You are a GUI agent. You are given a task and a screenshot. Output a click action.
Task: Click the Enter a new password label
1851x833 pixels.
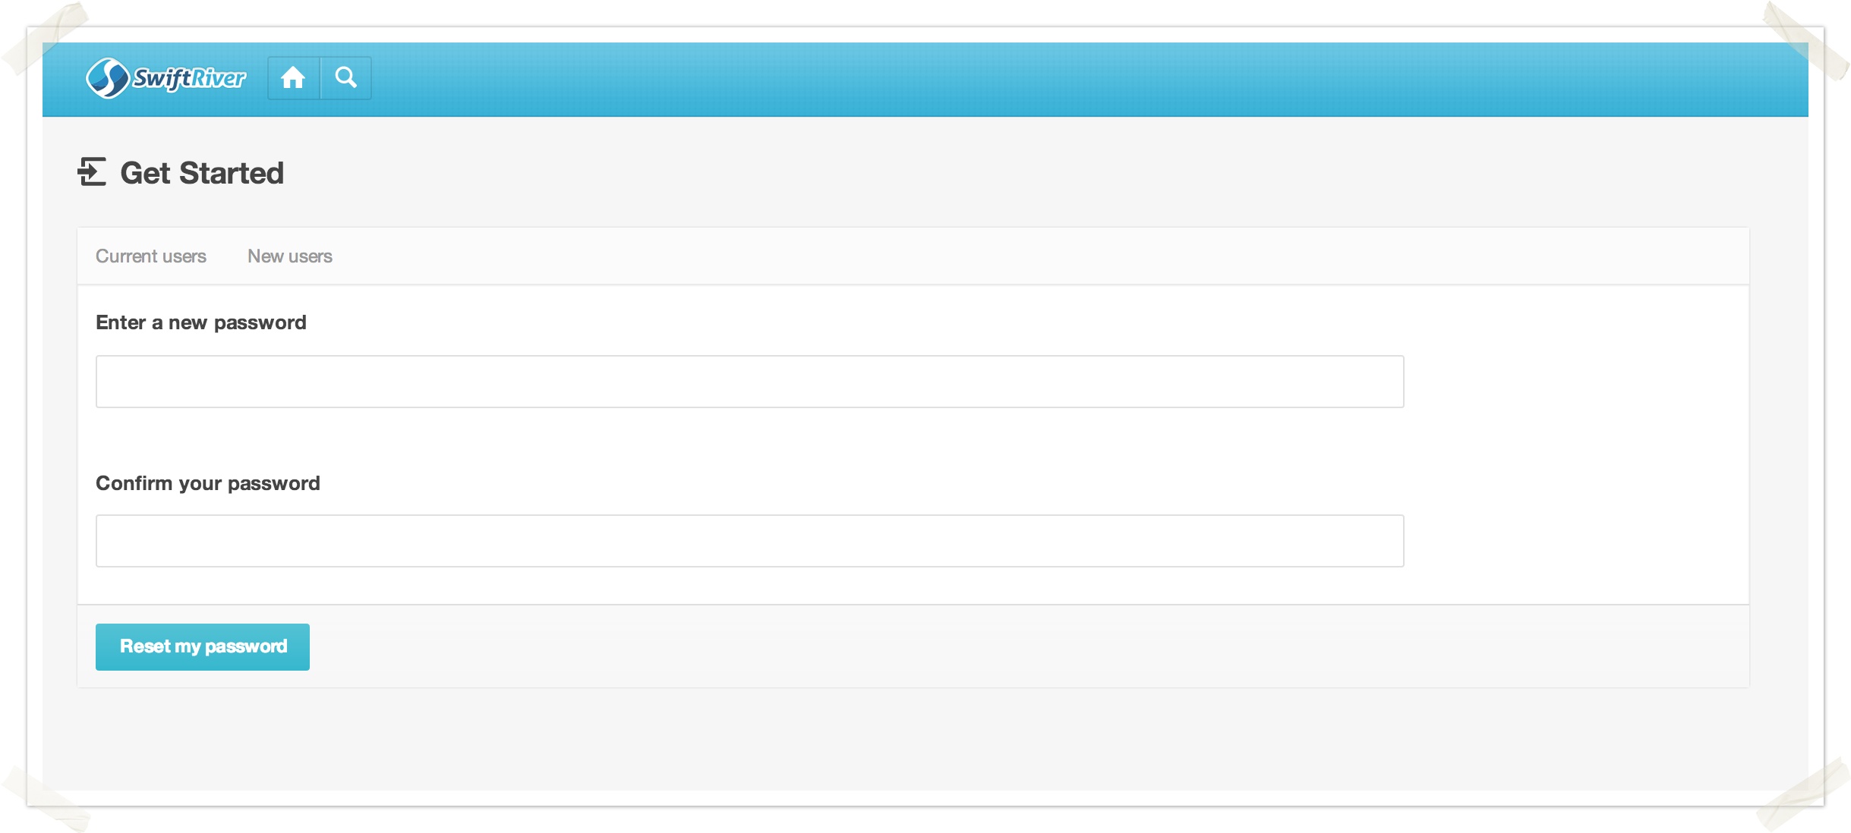[201, 322]
